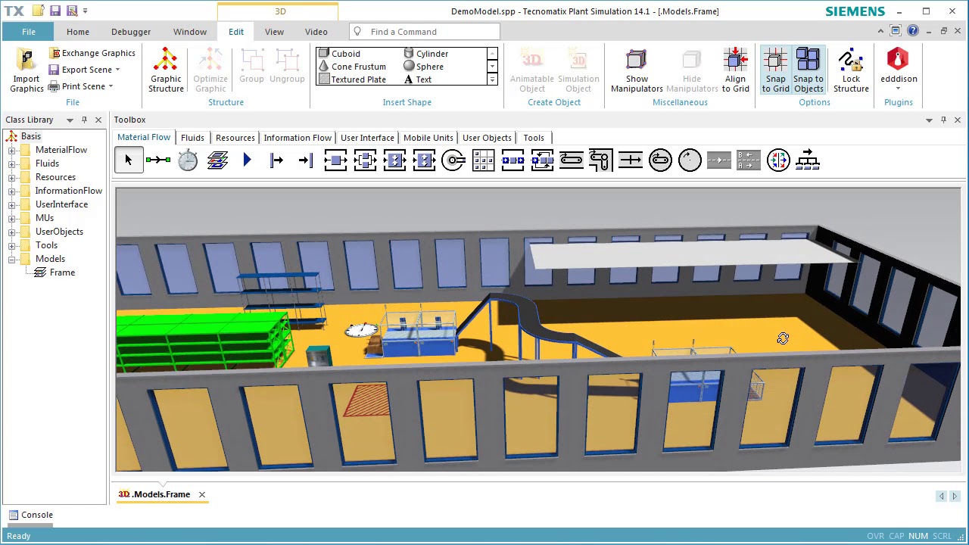Click Show Manipulators button
The height and width of the screenshot is (545, 969).
637,70
